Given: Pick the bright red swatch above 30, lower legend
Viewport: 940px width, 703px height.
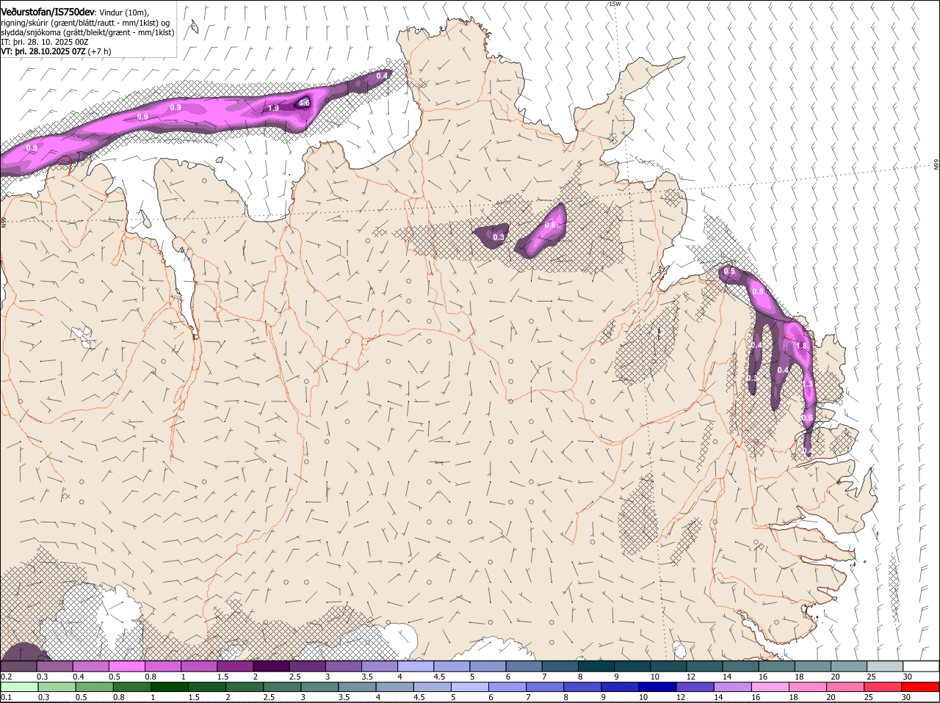Looking at the screenshot, I should 921,687.
